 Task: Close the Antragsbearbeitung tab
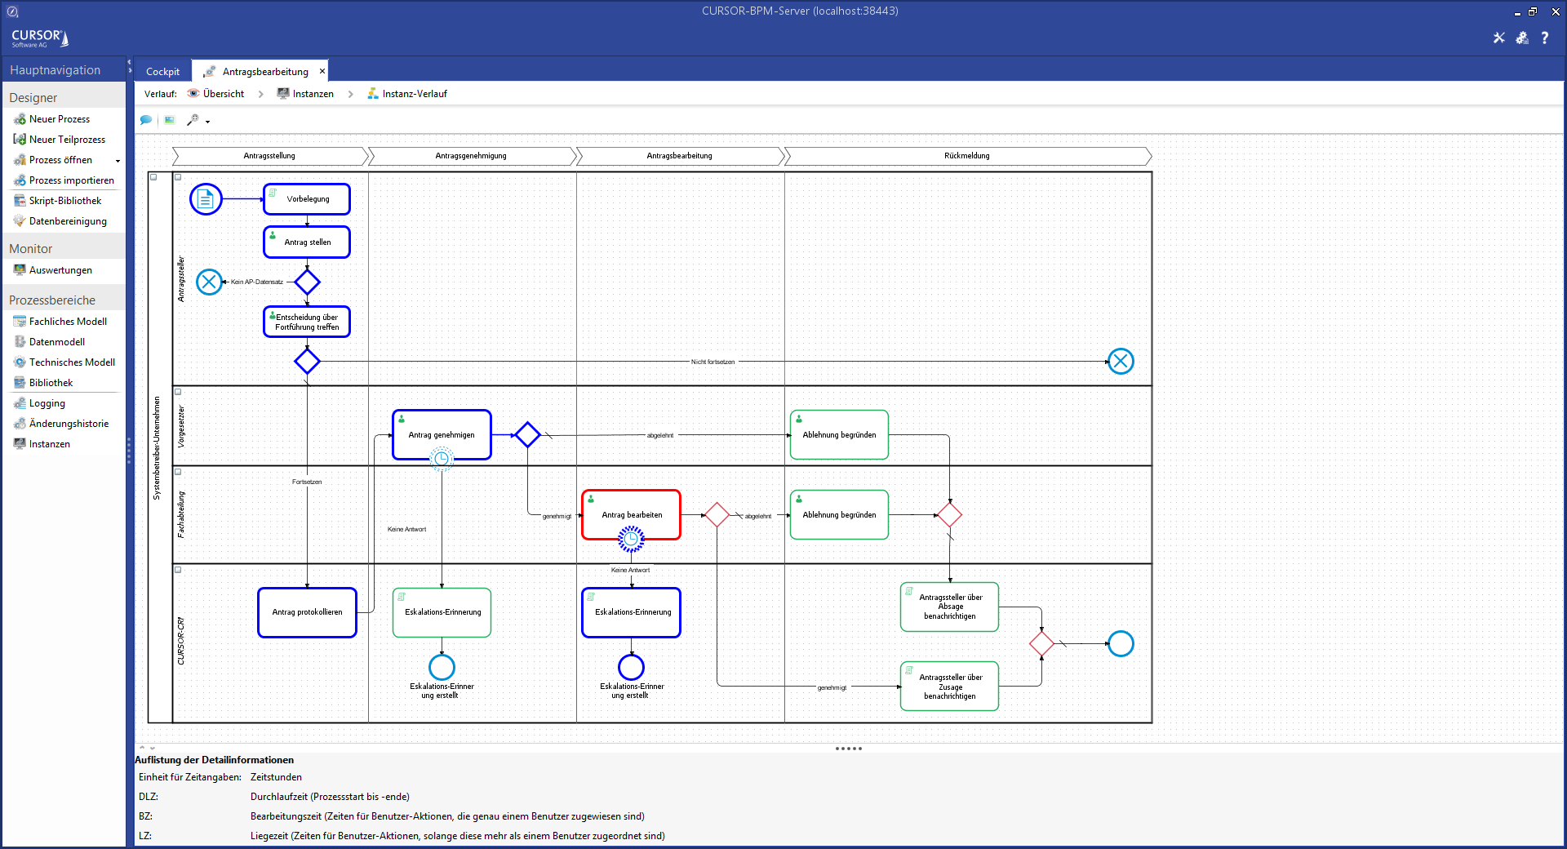point(322,71)
